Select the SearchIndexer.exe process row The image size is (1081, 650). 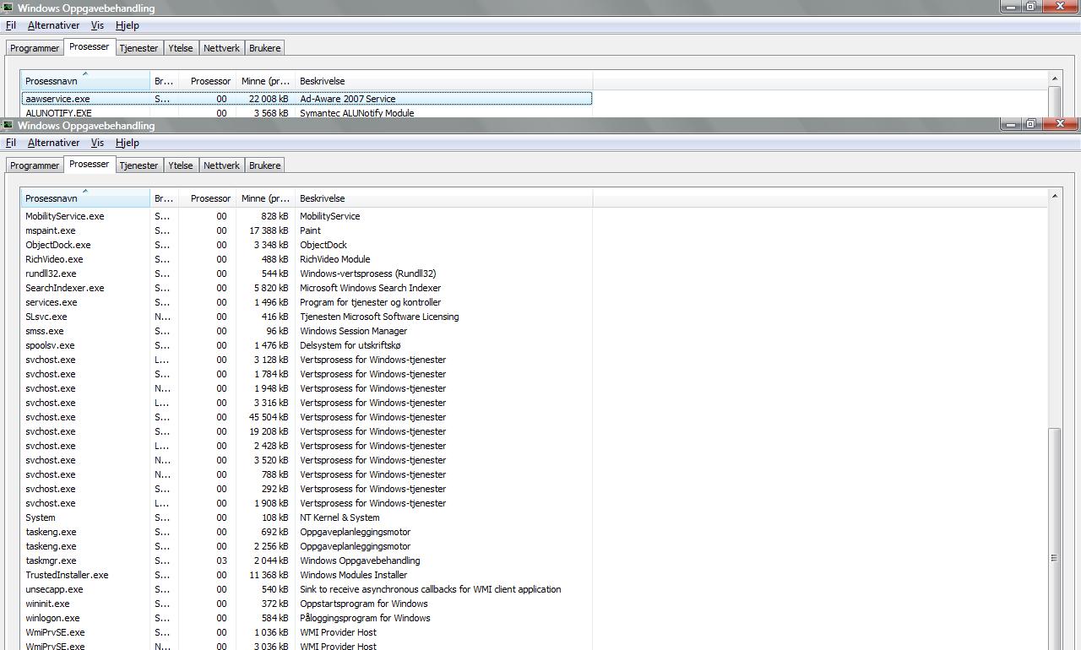click(307, 288)
